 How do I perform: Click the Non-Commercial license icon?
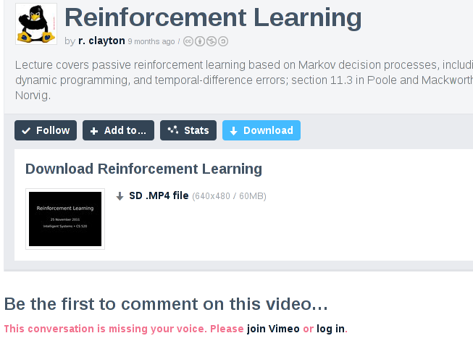pos(212,42)
